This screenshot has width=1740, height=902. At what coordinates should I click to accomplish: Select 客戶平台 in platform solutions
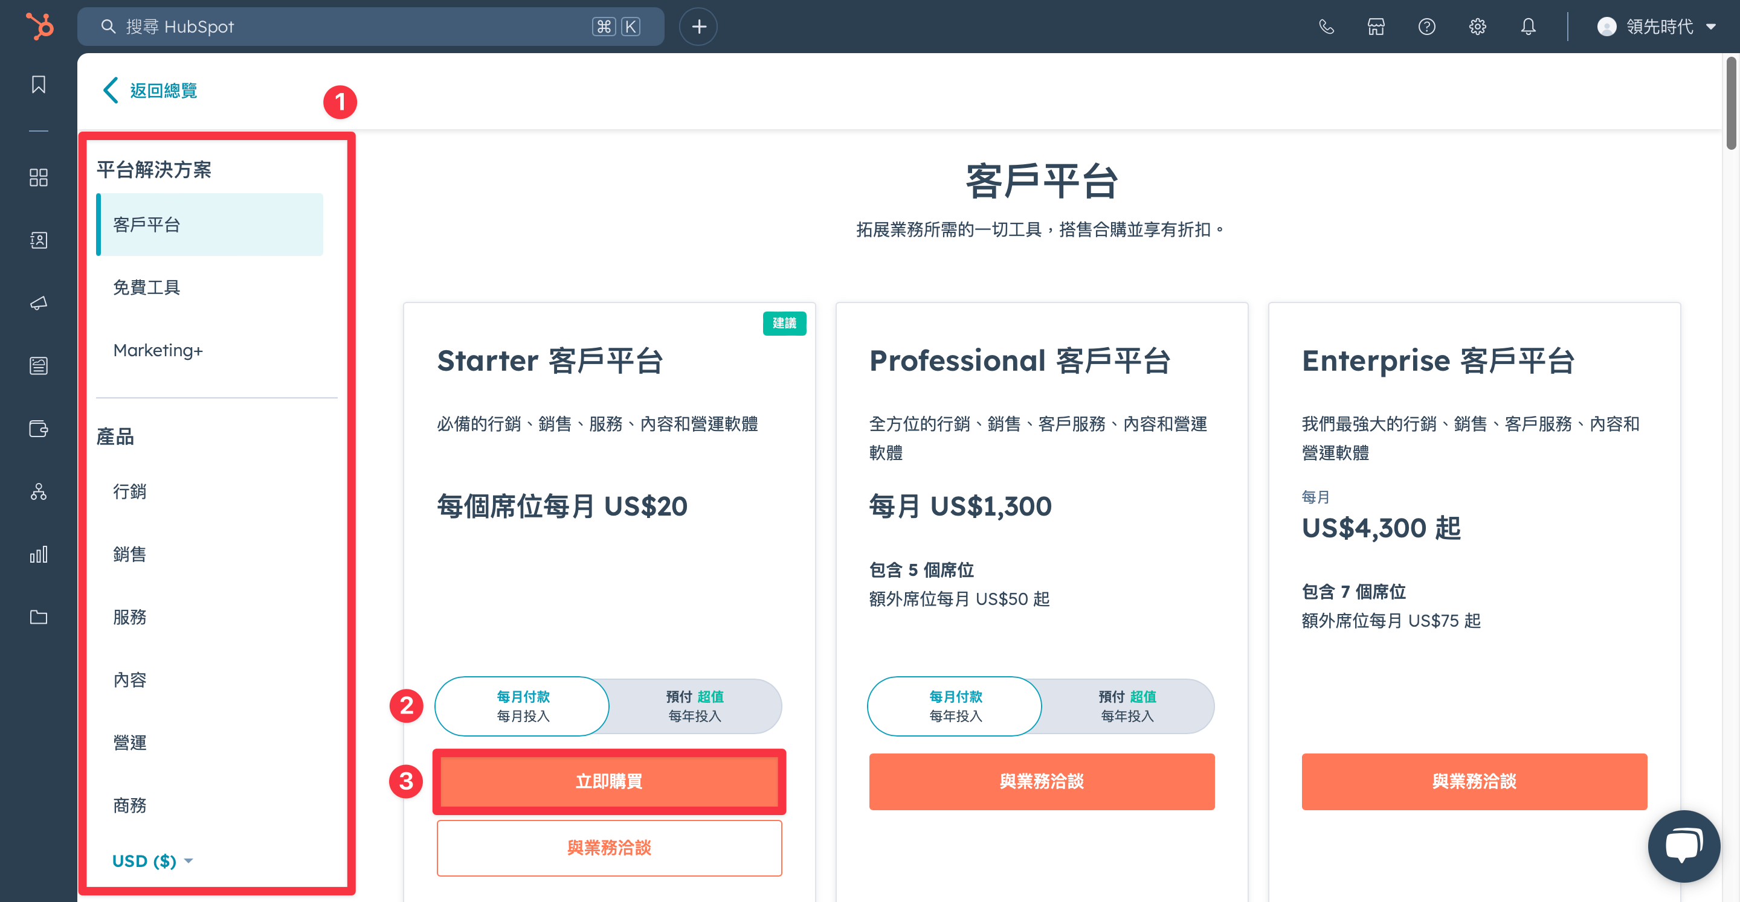(210, 224)
